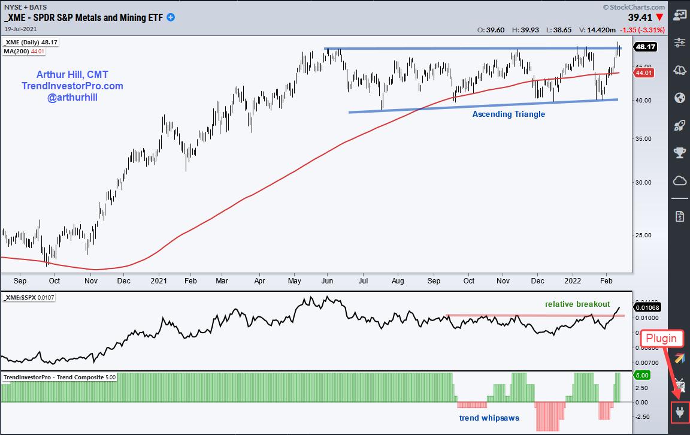Image resolution: width=690 pixels, height=435 pixels.
Task: Open the dollar document icon in sidebar
Action: [680, 215]
